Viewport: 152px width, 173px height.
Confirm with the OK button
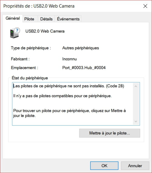pyautogui.click(x=104, y=166)
